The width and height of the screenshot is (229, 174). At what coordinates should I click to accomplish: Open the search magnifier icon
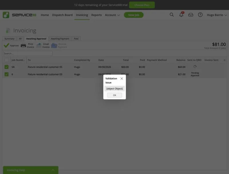[171, 15]
